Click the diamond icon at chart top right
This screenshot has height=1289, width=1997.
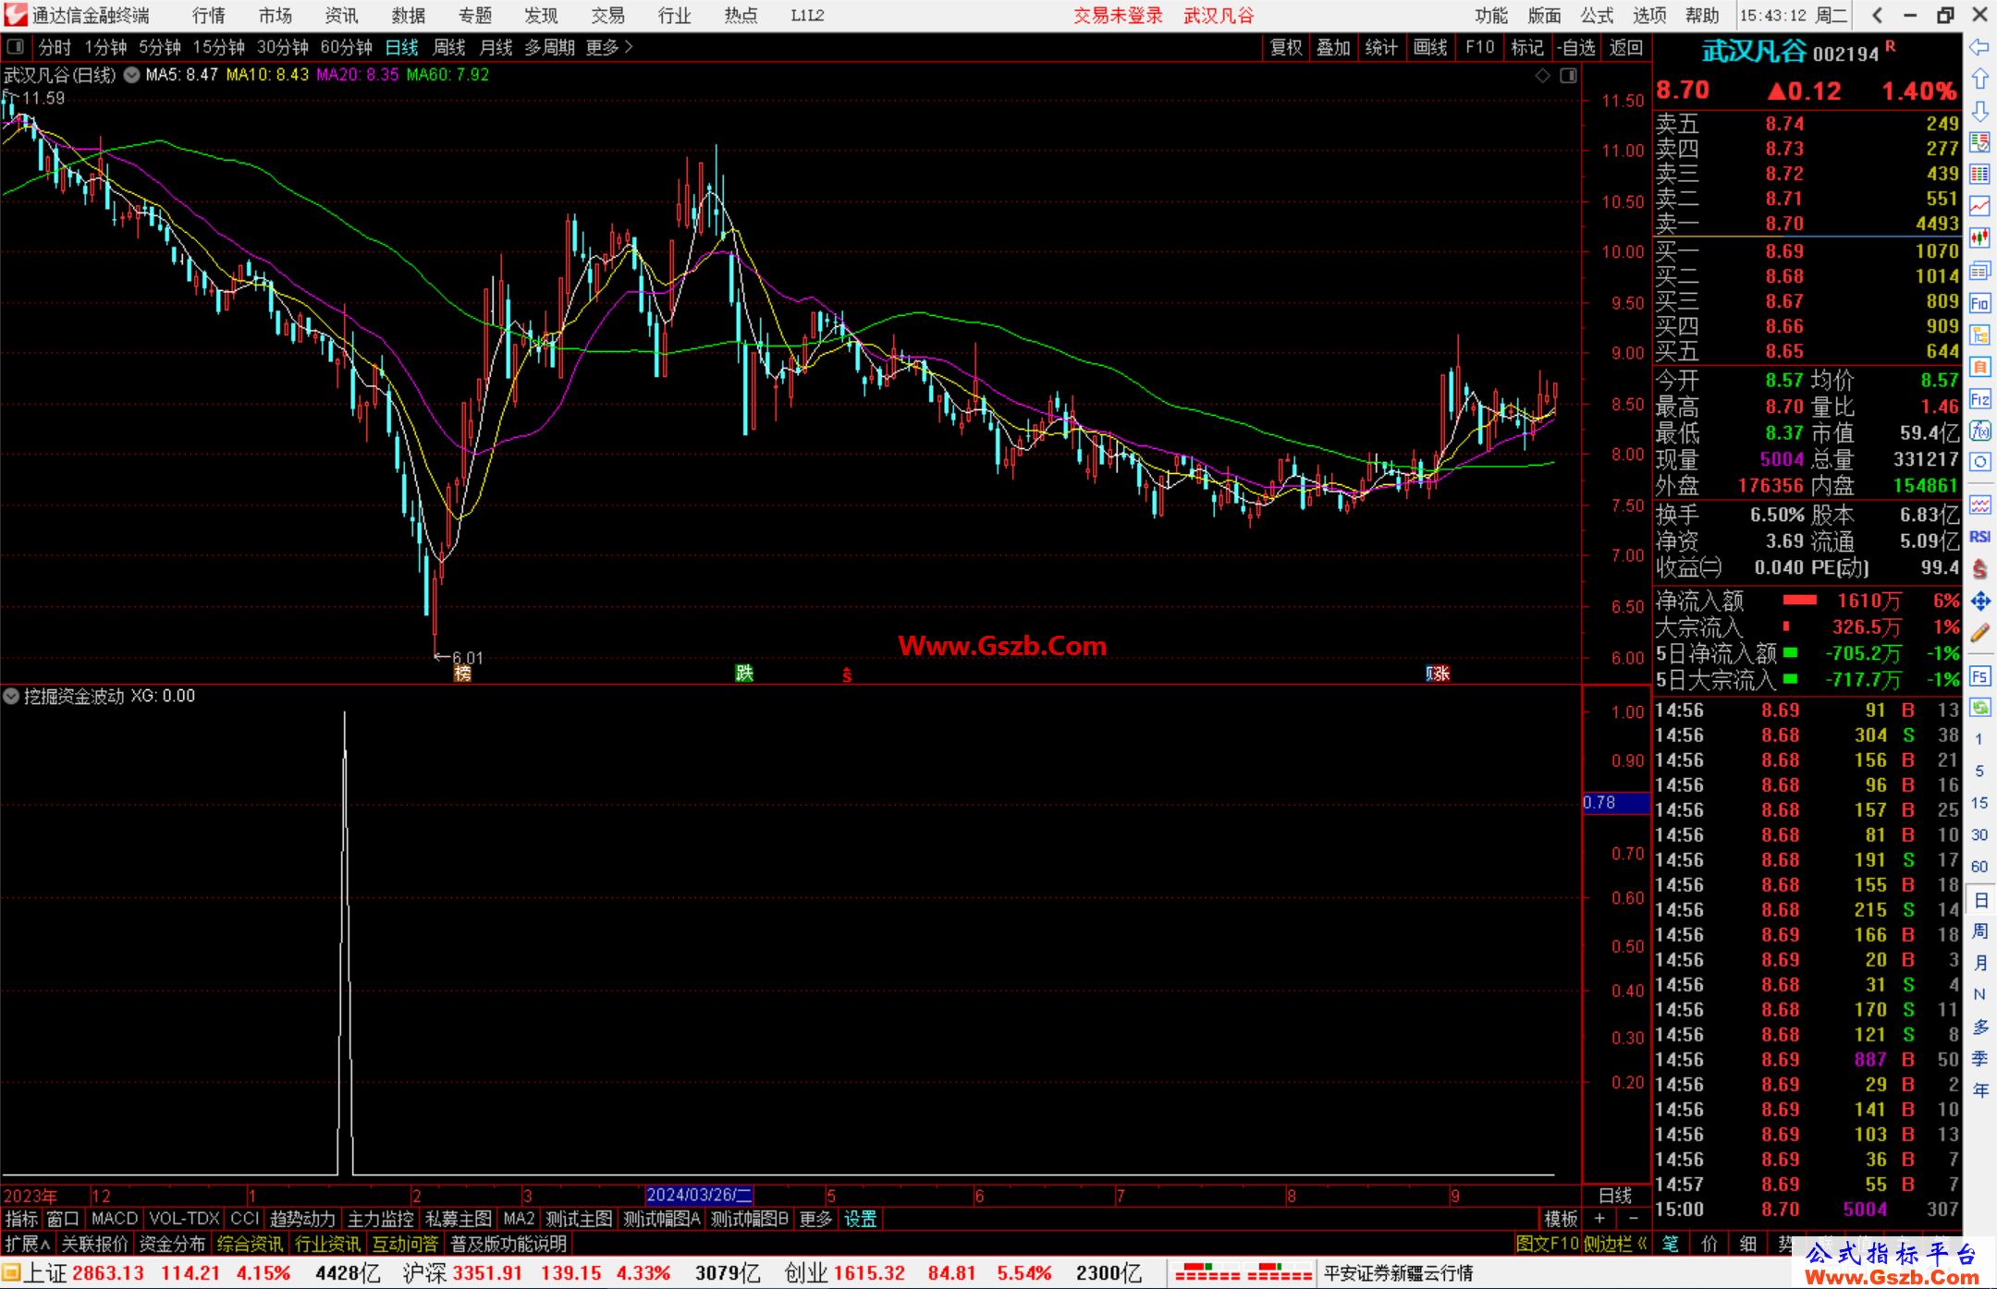point(1542,76)
